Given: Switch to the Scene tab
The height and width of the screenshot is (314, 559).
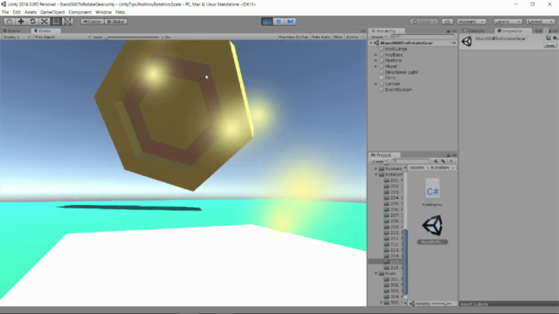Looking at the screenshot, I should [12, 31].
